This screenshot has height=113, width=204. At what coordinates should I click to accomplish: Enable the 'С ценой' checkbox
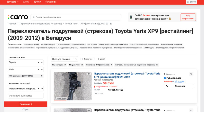coord(96,59)
